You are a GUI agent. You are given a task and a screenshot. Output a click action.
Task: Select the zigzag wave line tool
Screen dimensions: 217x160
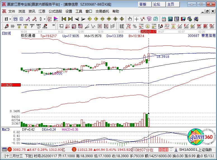click(x=93, y=26)
